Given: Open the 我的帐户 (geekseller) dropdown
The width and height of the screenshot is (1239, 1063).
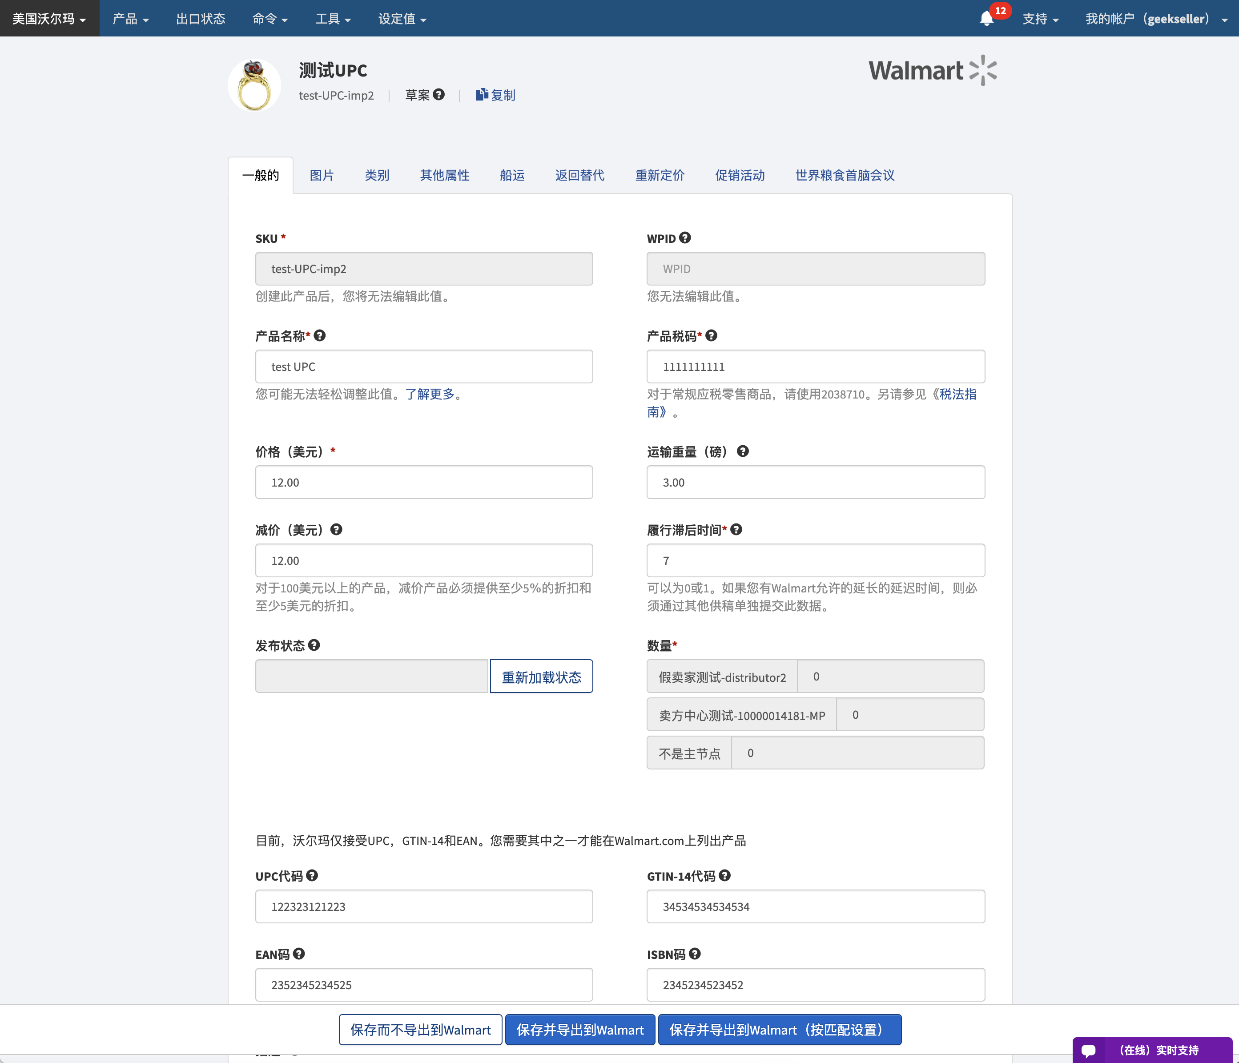Looking at the screenshot, I should click(1156, 19).
